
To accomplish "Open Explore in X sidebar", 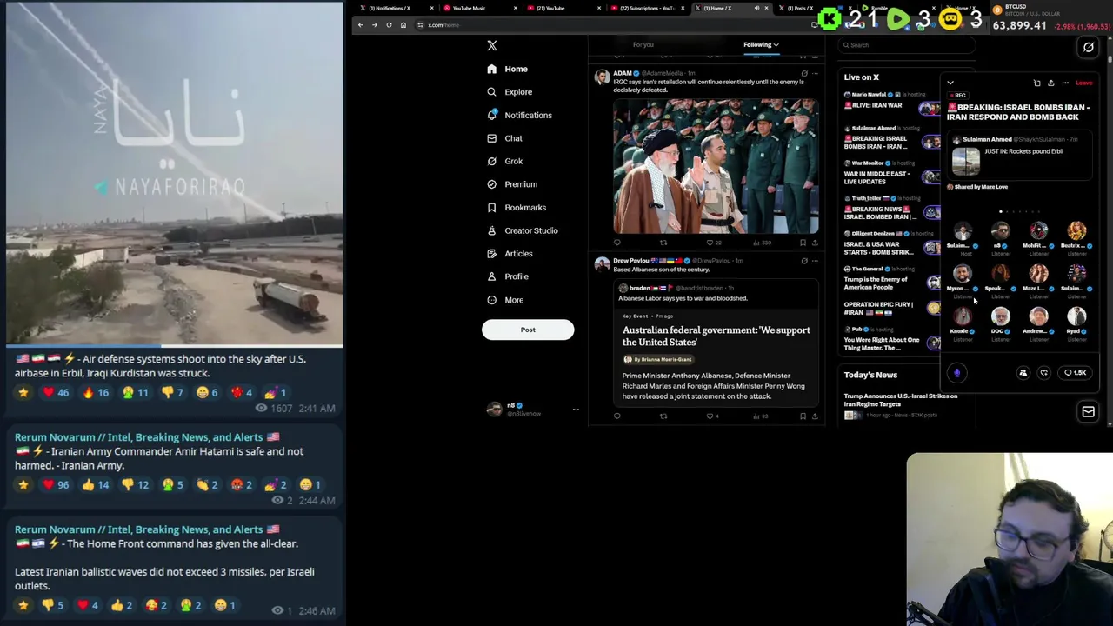I will 510,92.
